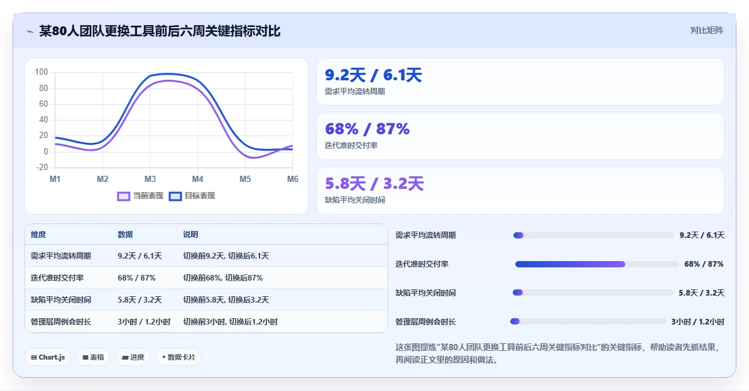Click the 管理层周例会时长 progress bar

tap(588, 321)
